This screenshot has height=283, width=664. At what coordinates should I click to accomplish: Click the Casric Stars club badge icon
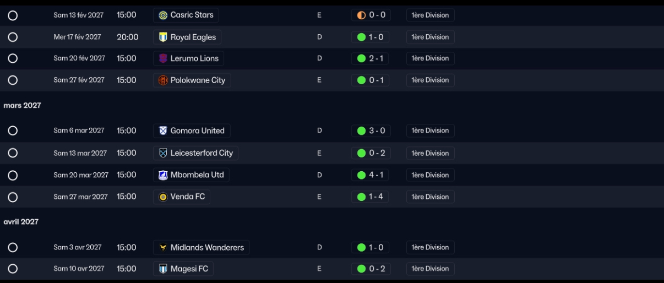tap(163, 15)
